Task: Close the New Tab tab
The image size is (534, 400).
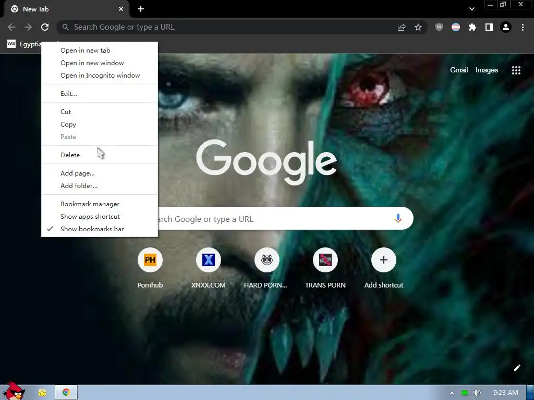Action: (121, 9)
